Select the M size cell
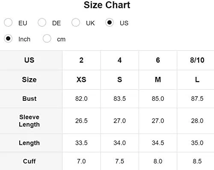 point(158,79)
